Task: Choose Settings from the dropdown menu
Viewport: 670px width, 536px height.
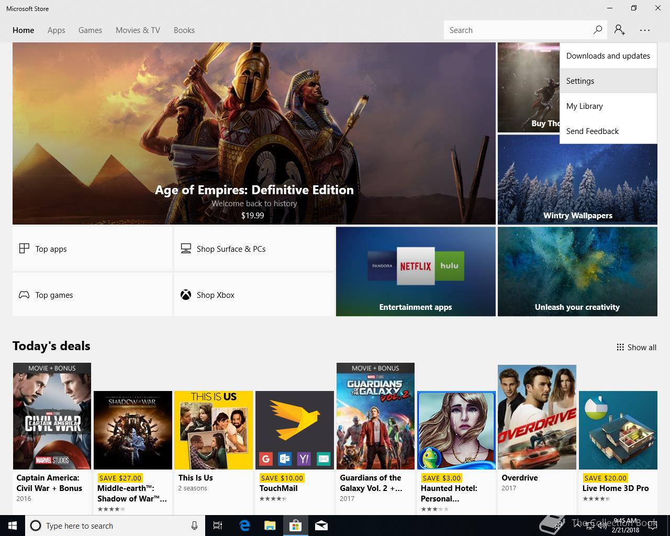Action: point(608,81)
